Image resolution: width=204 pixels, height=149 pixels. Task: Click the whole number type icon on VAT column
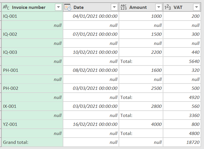168,7
